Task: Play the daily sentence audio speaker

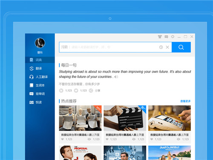Action: 116,77
